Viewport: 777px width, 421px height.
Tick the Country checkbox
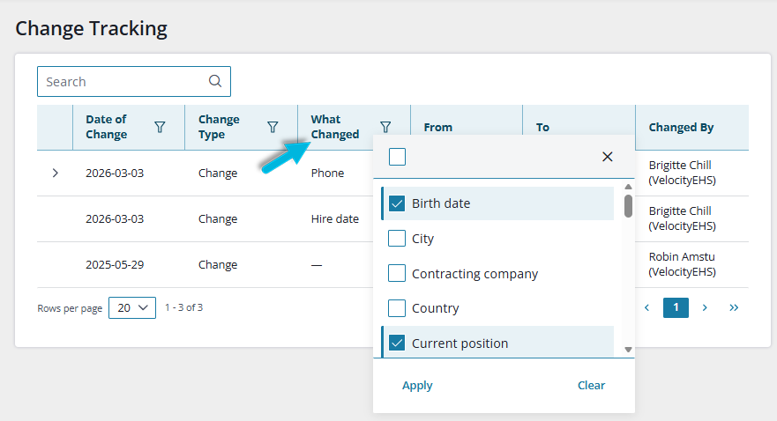[x=397, y=308]
